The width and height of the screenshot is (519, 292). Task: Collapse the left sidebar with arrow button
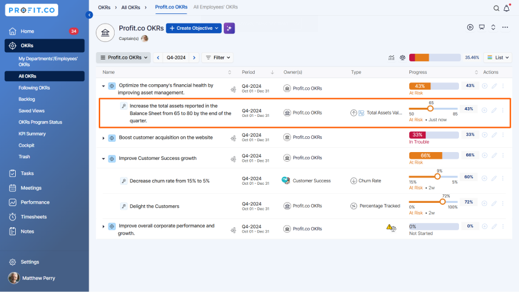click(89, 15)
